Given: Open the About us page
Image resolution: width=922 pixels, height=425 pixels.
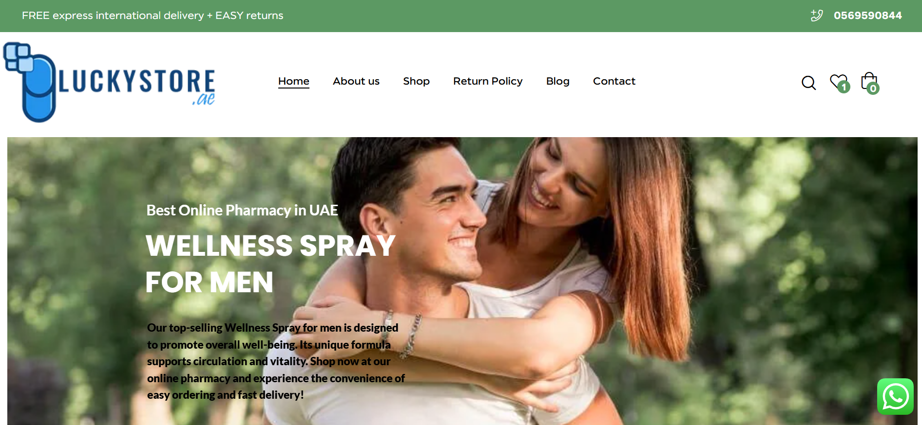Looking at the screenshot, I should point(356,81).
